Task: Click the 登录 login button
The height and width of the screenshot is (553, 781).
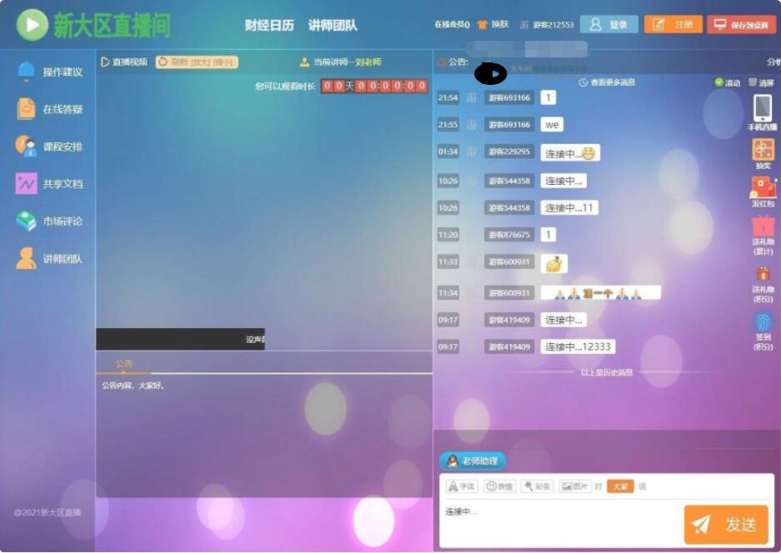Action: [608, 24]
